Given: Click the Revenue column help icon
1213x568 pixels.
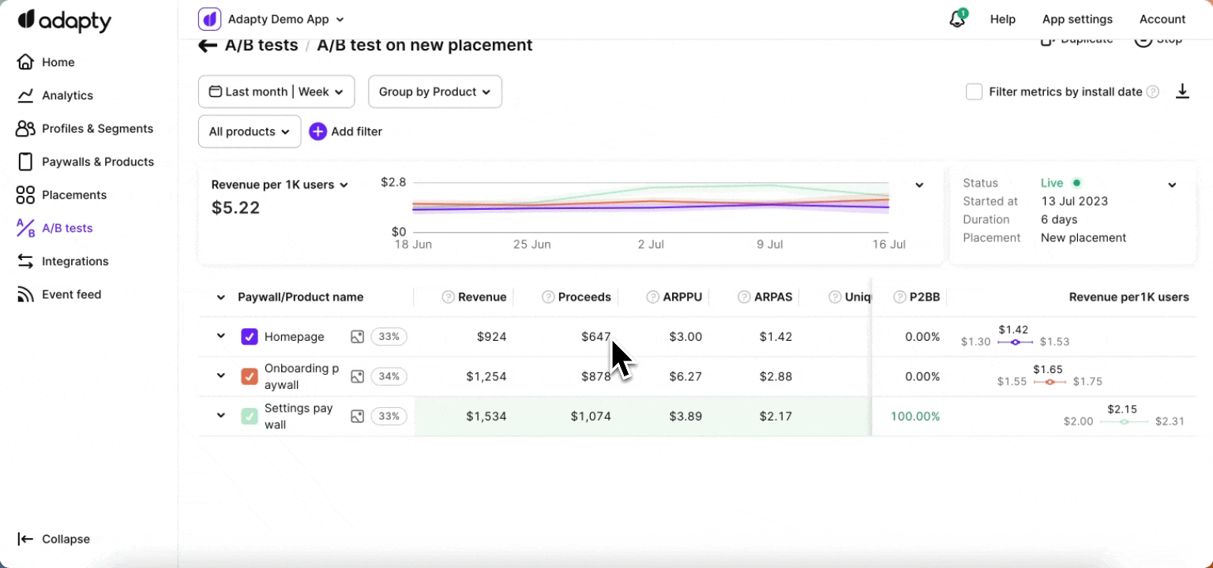Looking at the screenshot, I should (448, 297).
